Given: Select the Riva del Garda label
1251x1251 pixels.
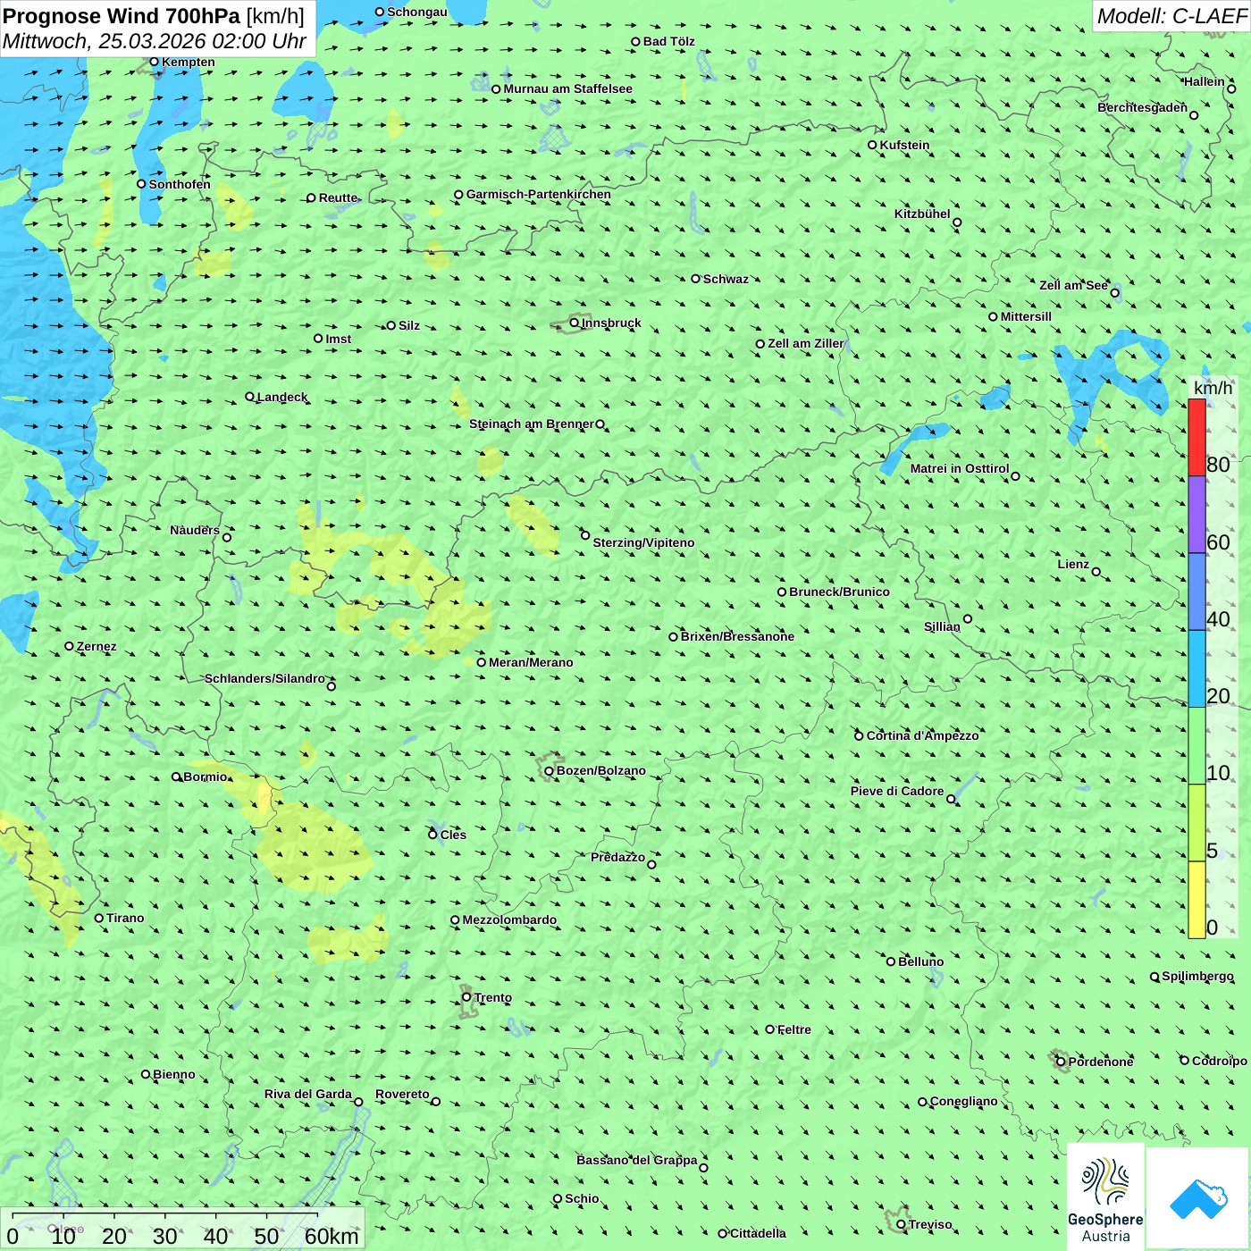Looking at the screenshot, I should (x=308, y=1094).
